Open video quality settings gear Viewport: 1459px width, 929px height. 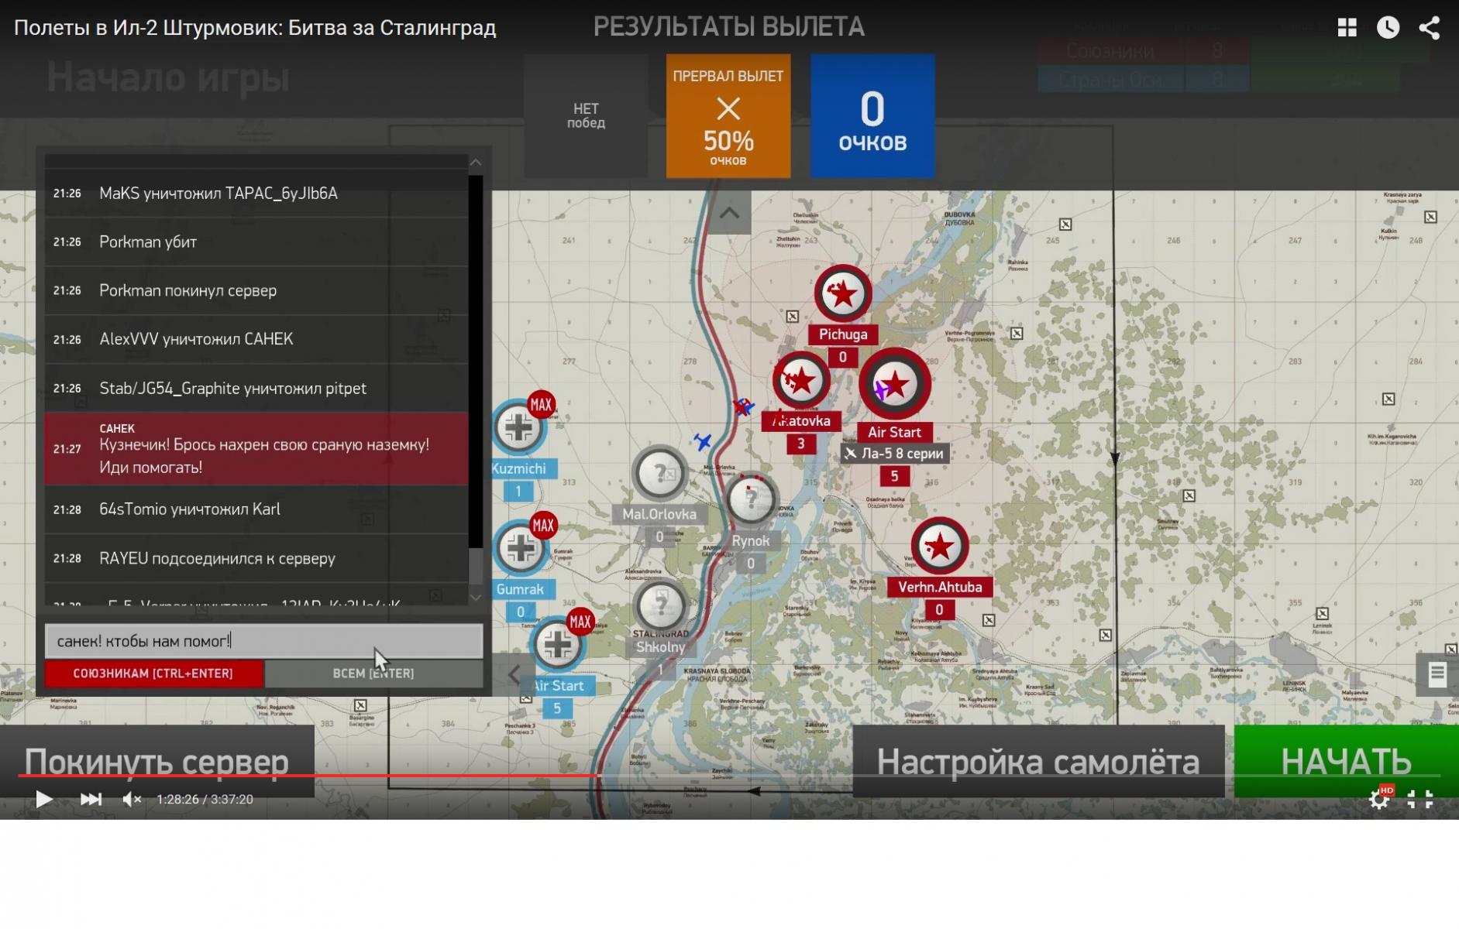point(1380,799)
